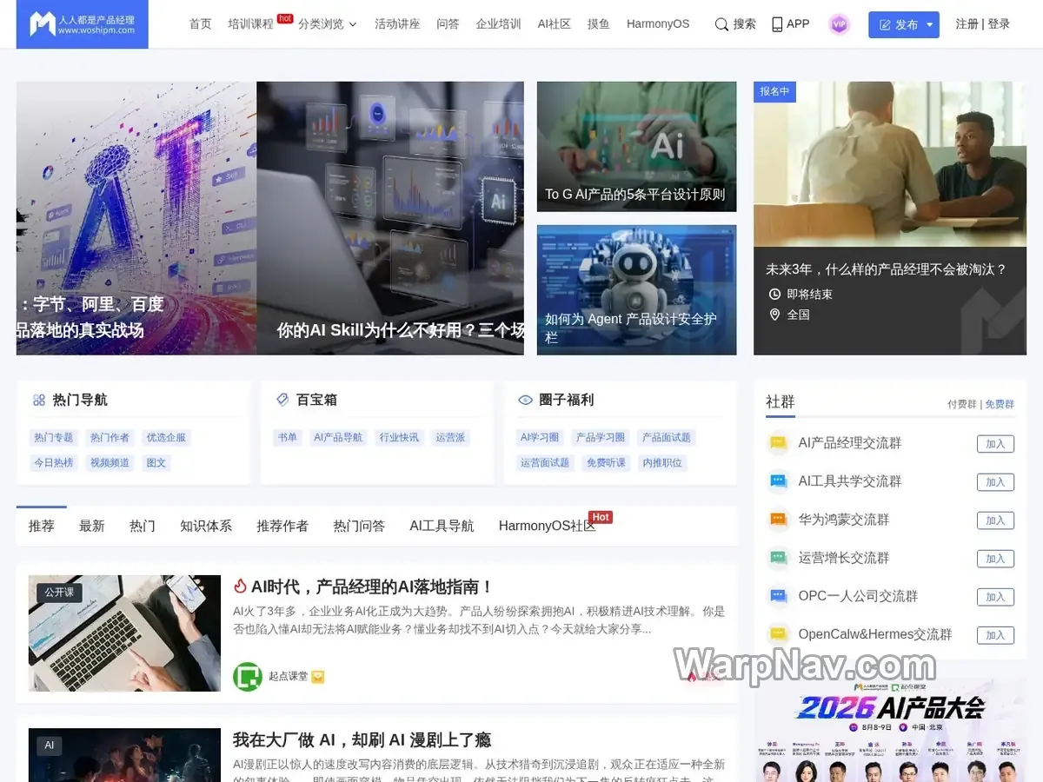Screen dimensions: 1043x782
Task: Click the 百宝箱 tag icon
Action: coord(282,401)
